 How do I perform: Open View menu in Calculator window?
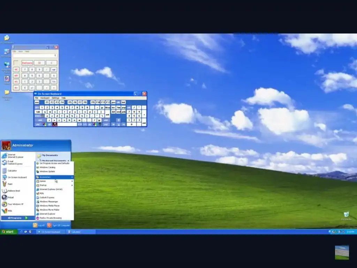click(x=21, y=52)
